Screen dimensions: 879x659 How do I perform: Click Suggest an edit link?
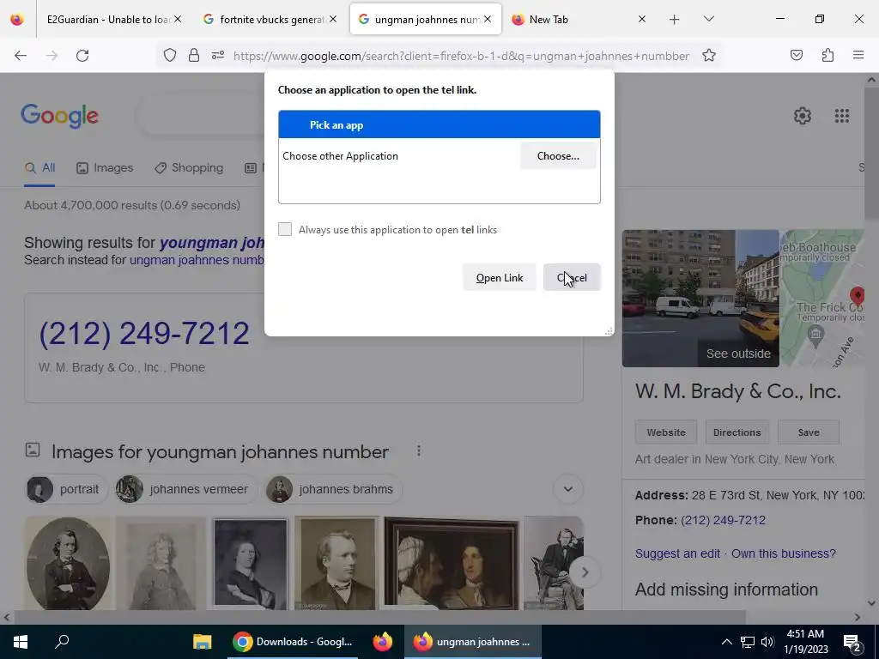tap(677, 553)
